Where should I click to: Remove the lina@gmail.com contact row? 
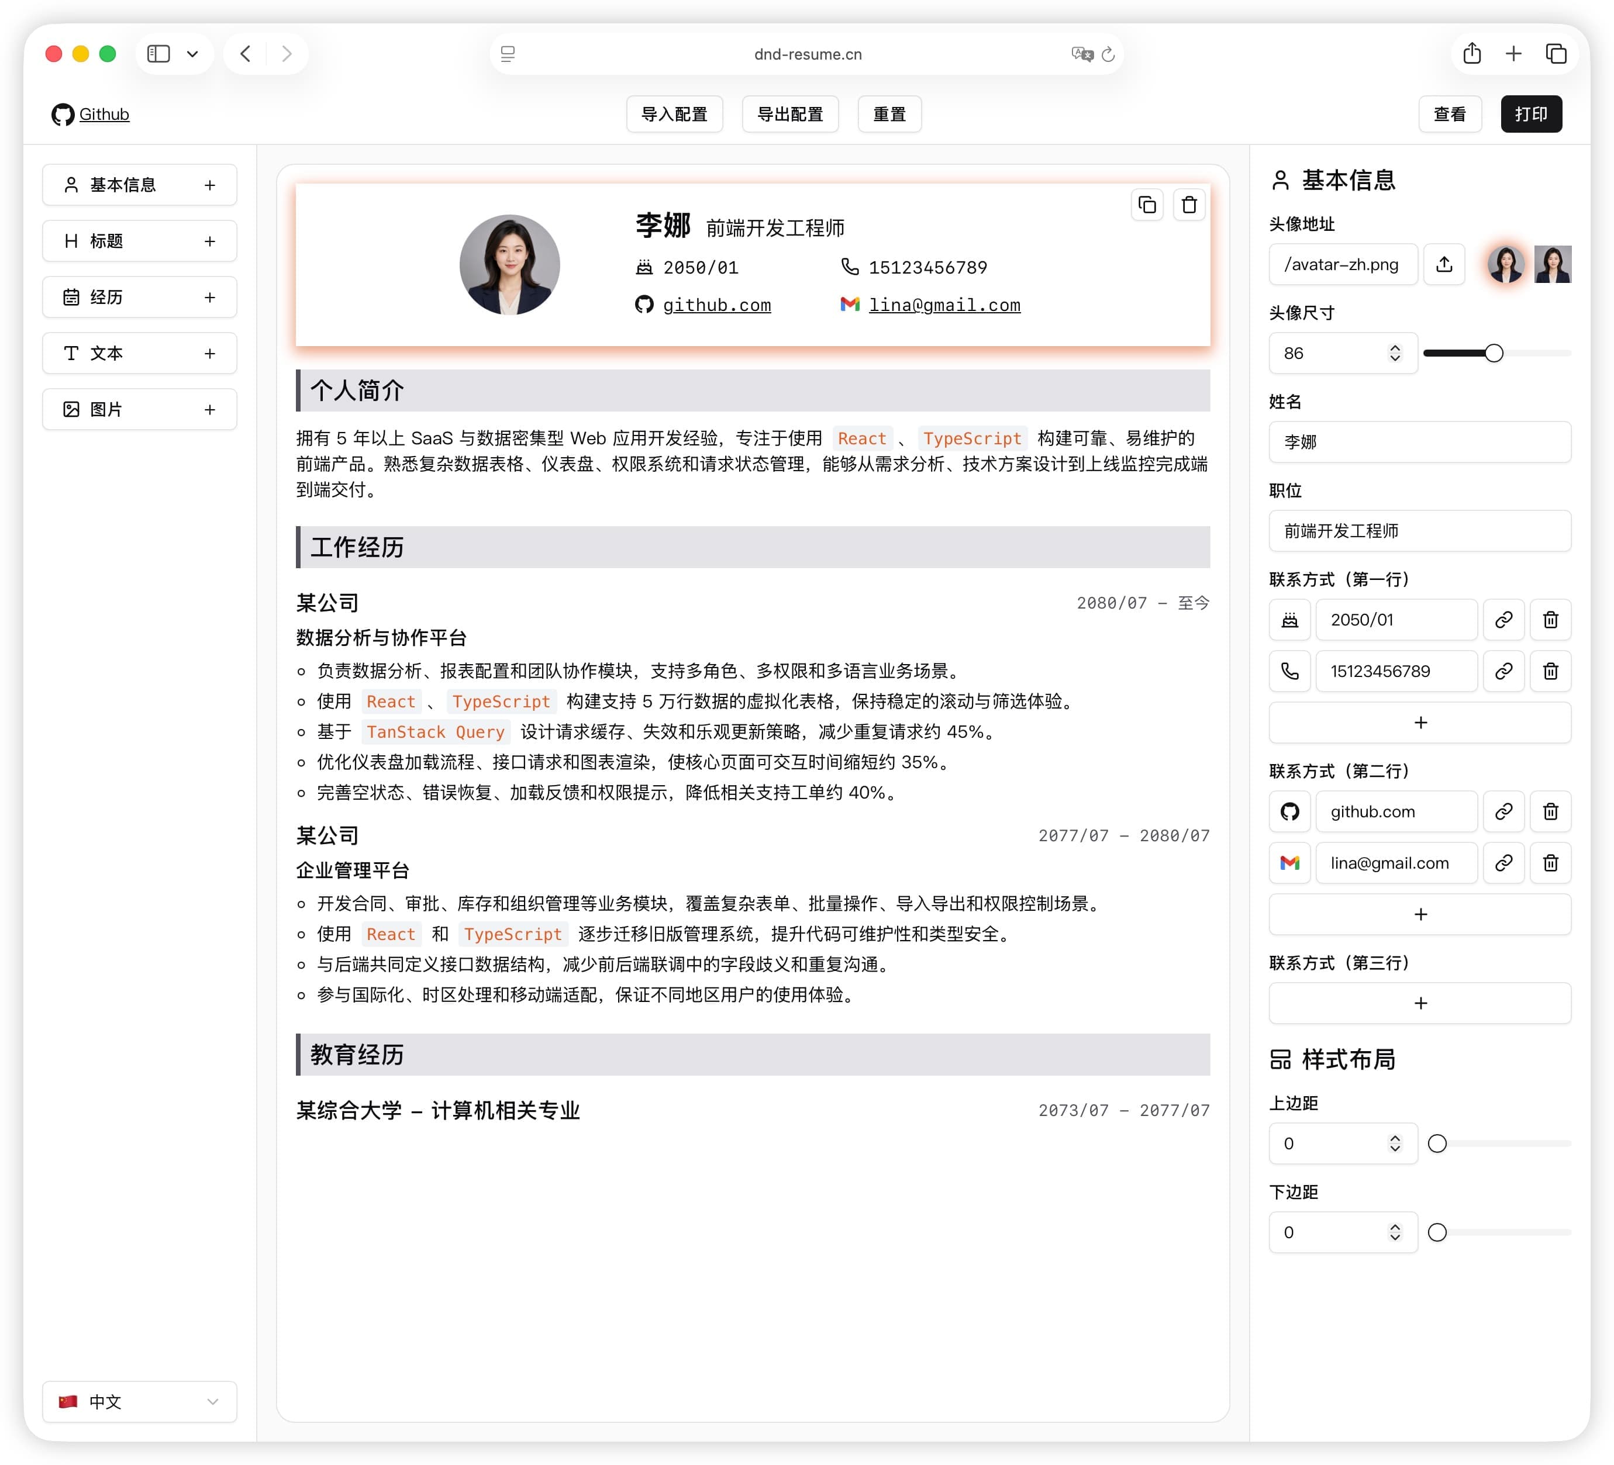[x=1551, y=863]
